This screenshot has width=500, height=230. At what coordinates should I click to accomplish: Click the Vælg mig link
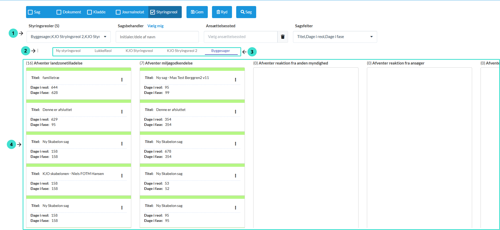155,26
